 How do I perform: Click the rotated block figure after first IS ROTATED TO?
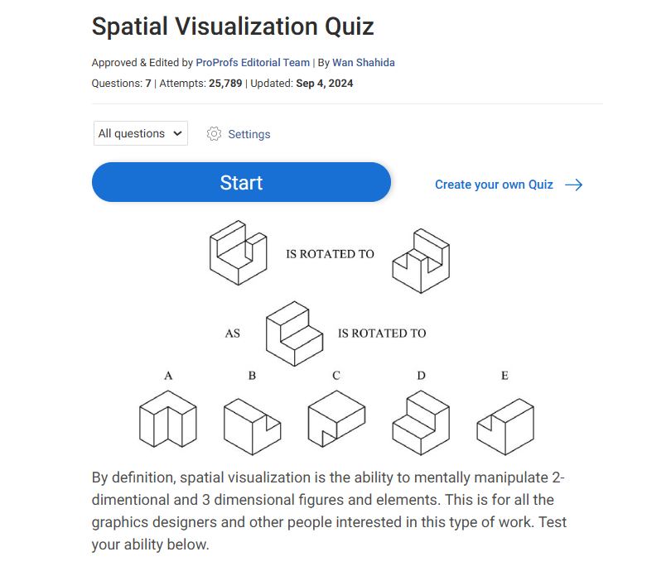click(420, 257)
